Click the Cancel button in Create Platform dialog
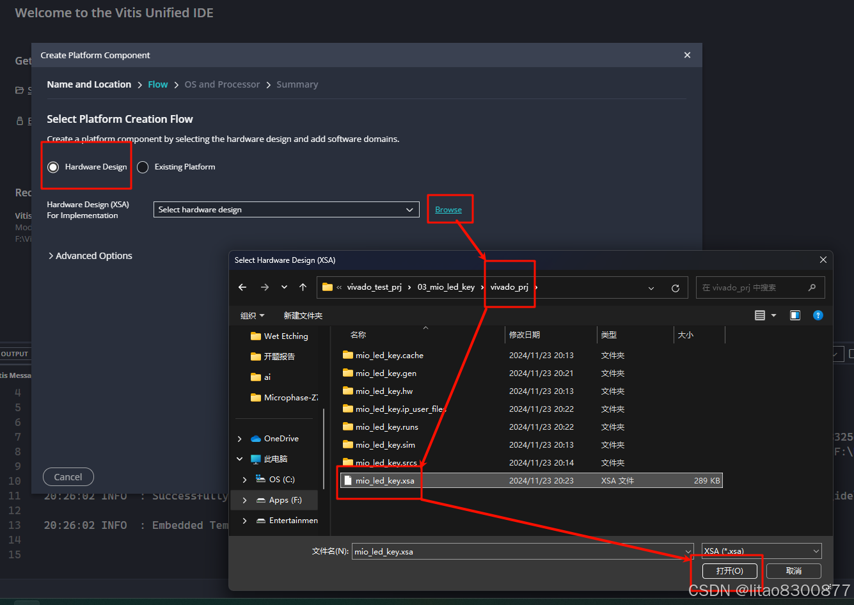This screenshot has height=605, width=854. (x=68, y=477)
